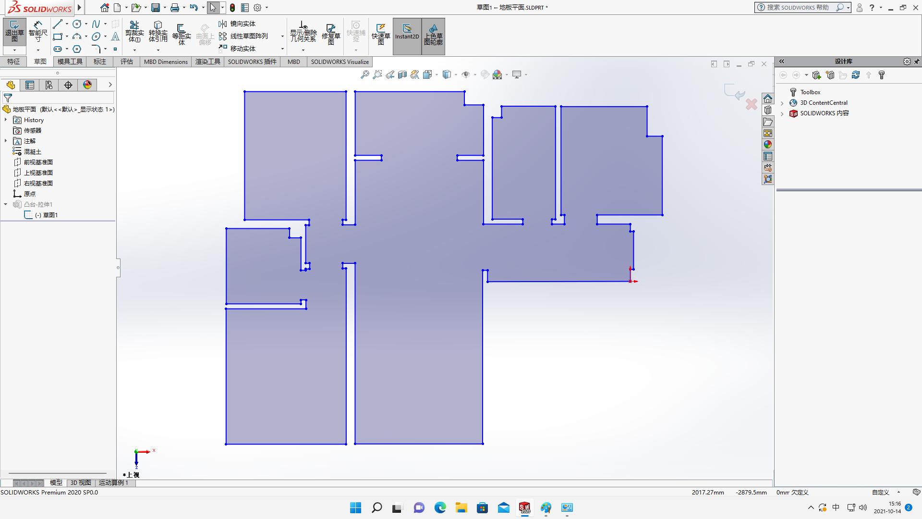Image resolution: width=922 pixels, height=519 pixels.
Task: Click the 3D 视图 bottom tab
Action: click(81, 482)
